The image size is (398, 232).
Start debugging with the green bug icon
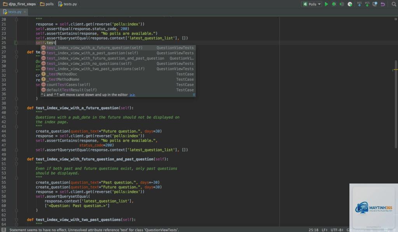point(334,4)
